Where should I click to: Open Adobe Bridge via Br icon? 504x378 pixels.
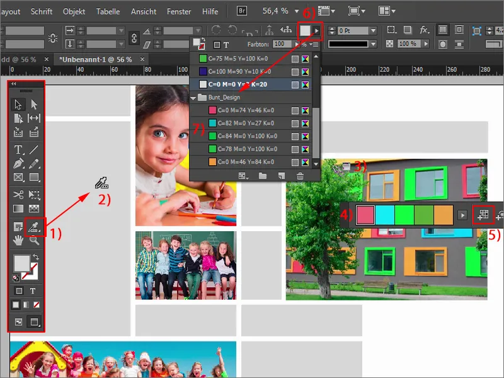[x=242, y=11]
